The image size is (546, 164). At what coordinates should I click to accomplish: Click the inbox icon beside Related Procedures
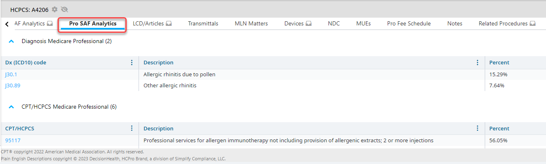[532, 24]
